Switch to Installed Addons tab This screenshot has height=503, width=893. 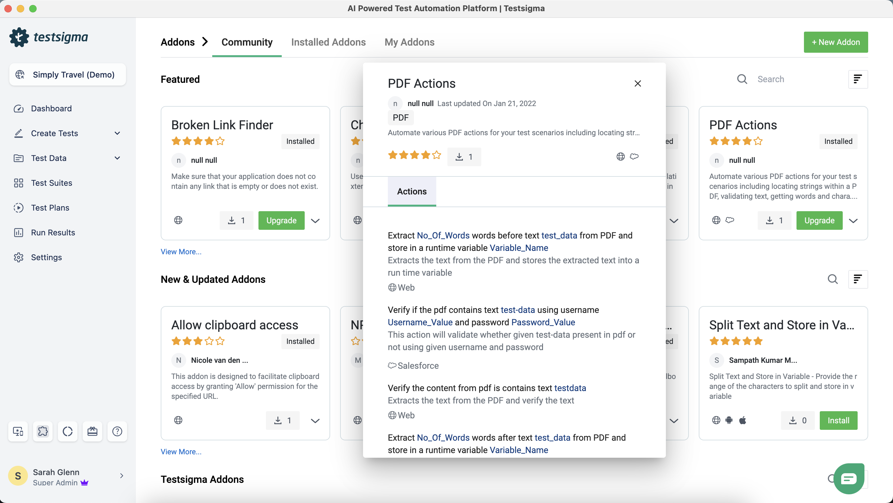pos(328,42)
